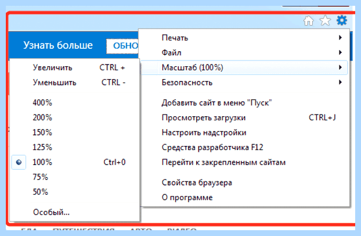The height and width of the screenshot is (236, 361).
Task: Click Увеличить zoom option
Action: (75, 67)
